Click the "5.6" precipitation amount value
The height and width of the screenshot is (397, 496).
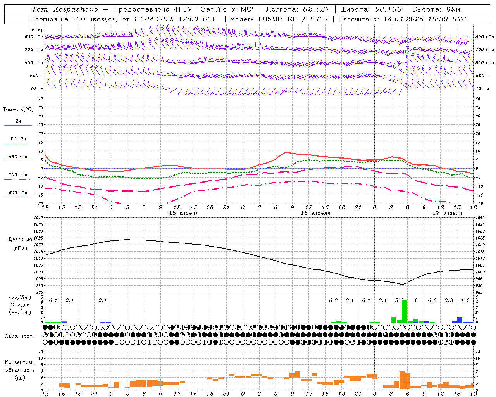(x=399, y=300)
